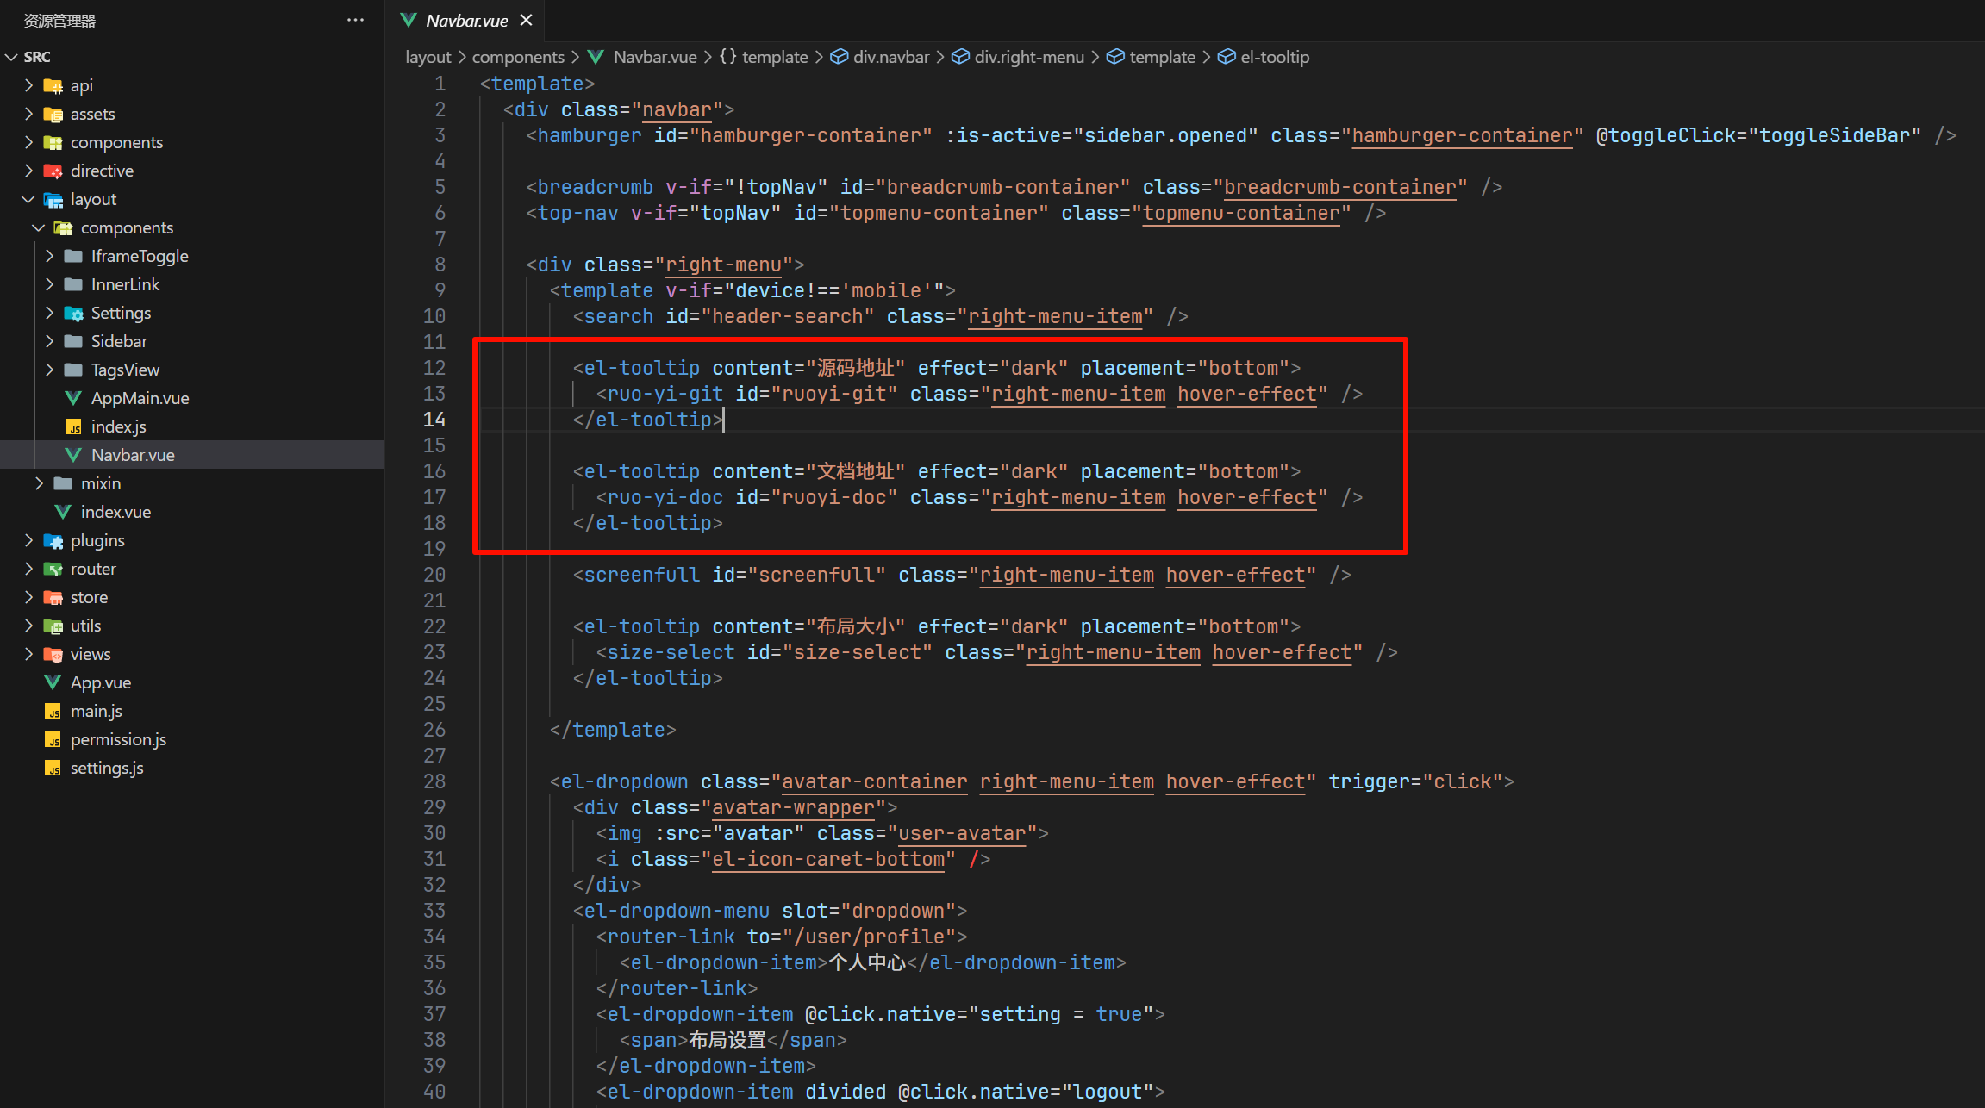The image size is (1985, 1108).
Task: Click the router folder icon
Action: [53, 569]
